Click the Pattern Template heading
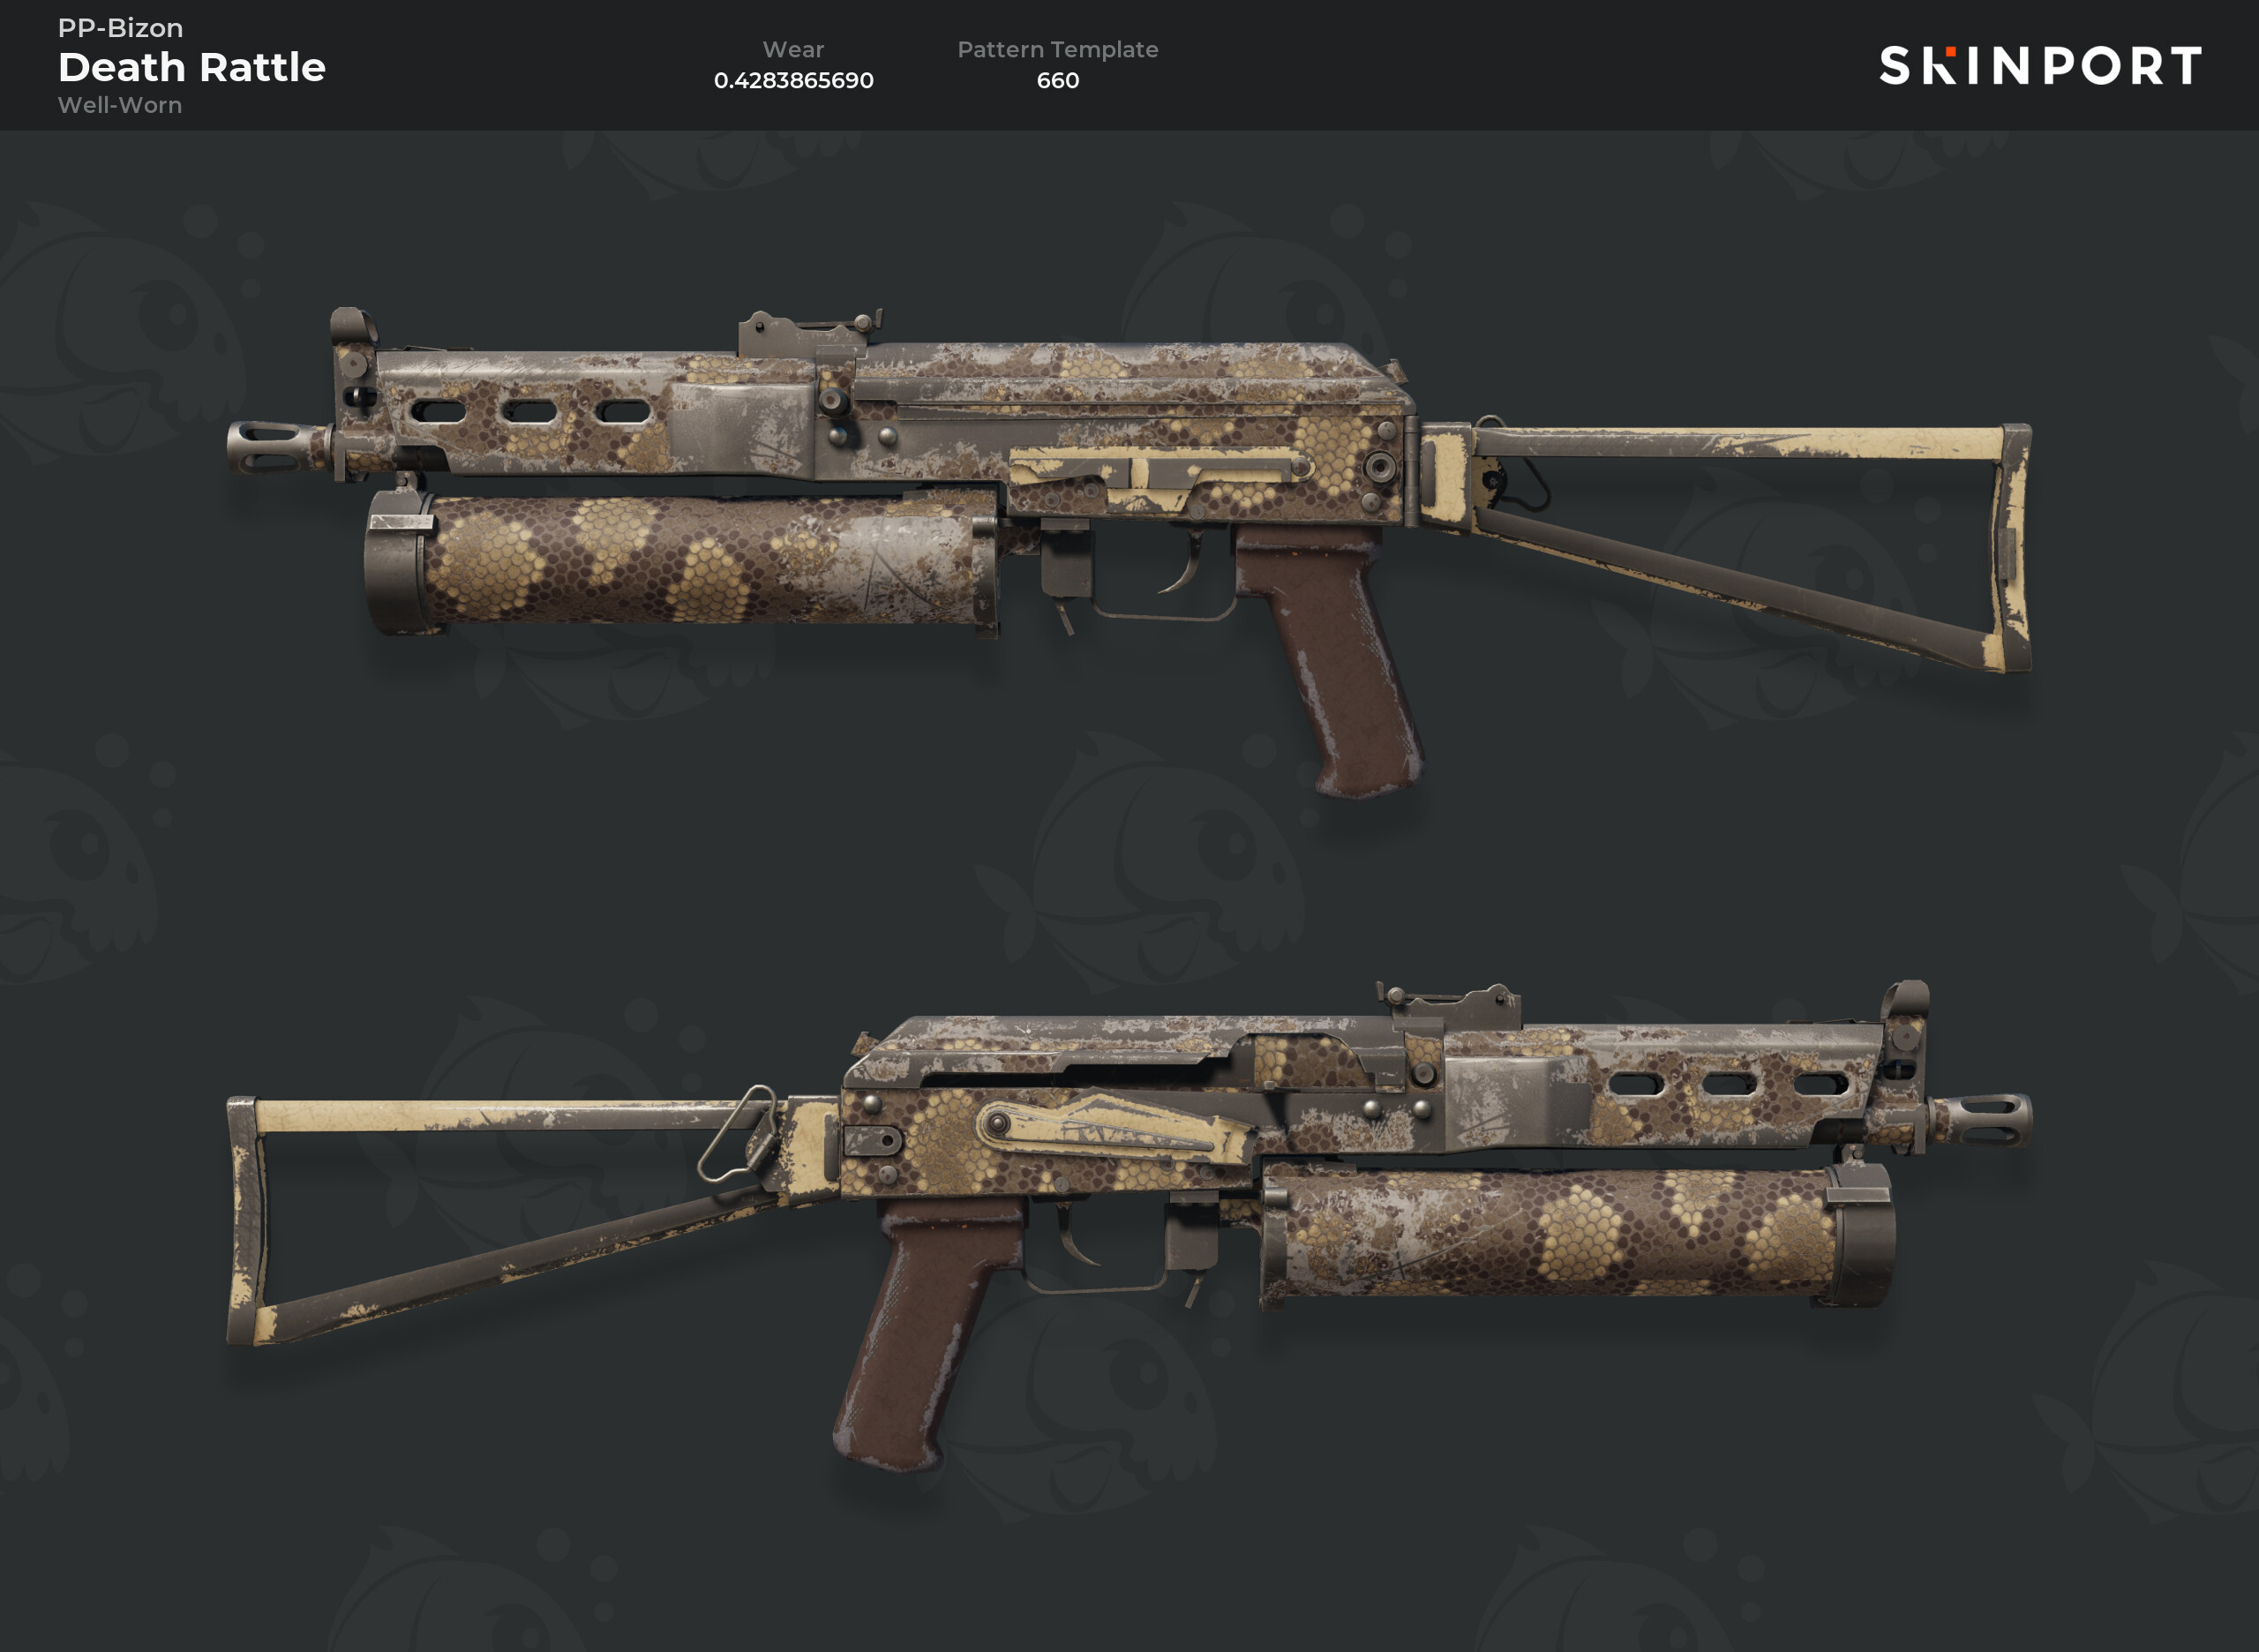The image size is (2259, 1652). pyautogui.click(x=1057, y=49)
